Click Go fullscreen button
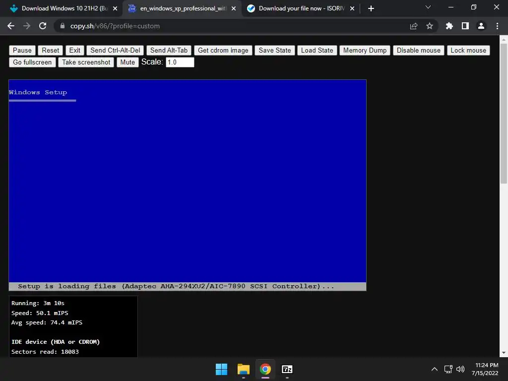Image resolution: width=508 pixels, height=381 pixels. pyautogui.click(x=32, y=62)
